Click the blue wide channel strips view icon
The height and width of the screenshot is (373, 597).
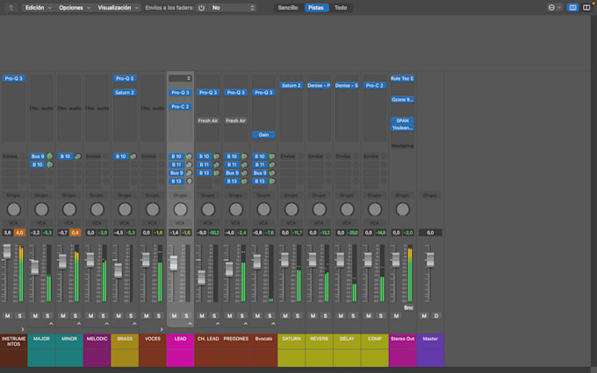pos(572,8)
